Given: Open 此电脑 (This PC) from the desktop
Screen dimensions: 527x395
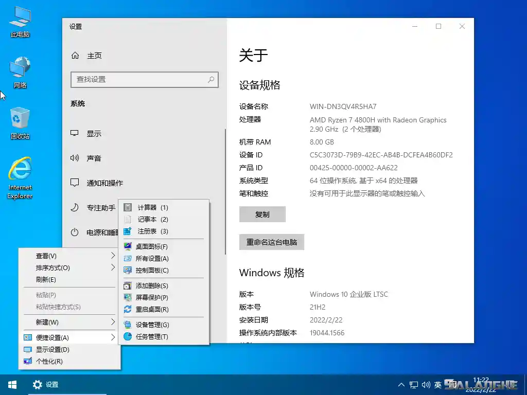Looking at the screenshot, I should coord(19,21).
